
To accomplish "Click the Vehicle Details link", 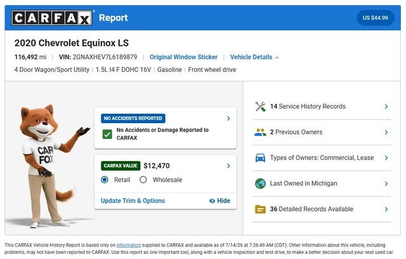I will click(251, 57).
